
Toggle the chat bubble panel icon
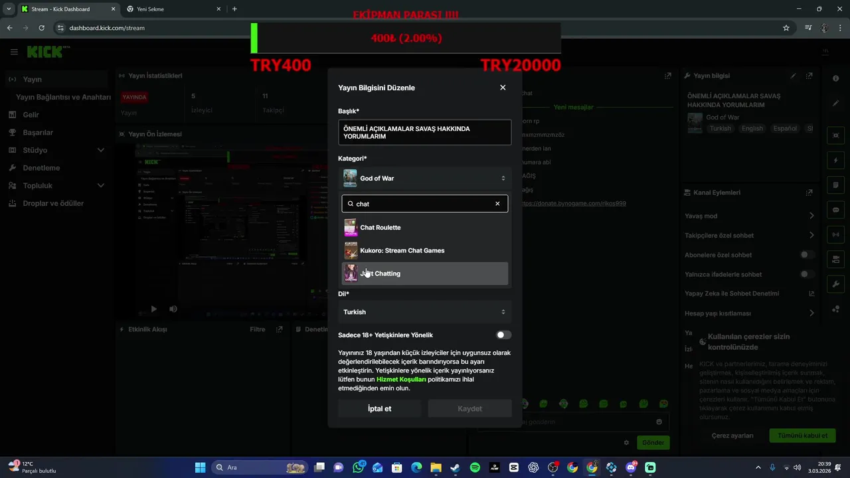(835, 210)
